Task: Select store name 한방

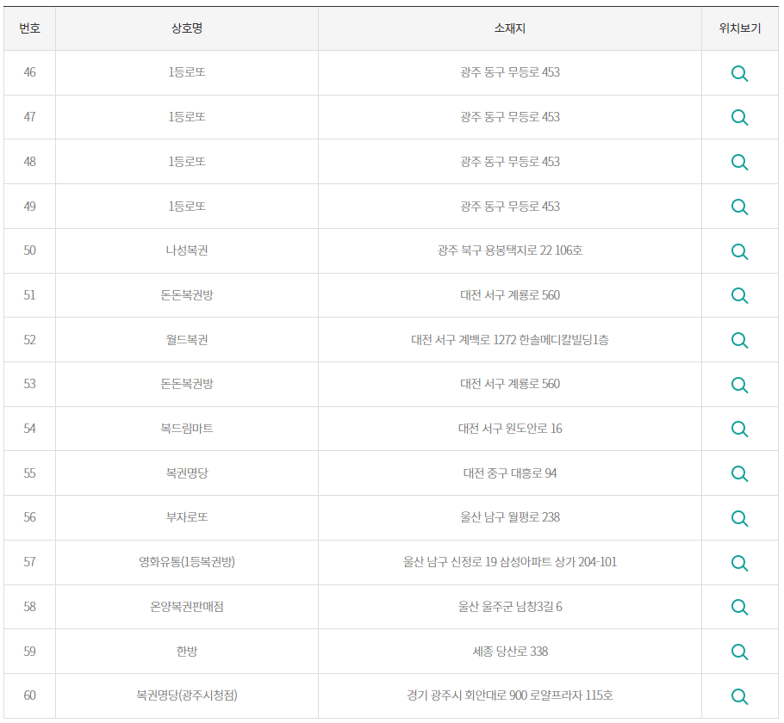Action: 186,652
